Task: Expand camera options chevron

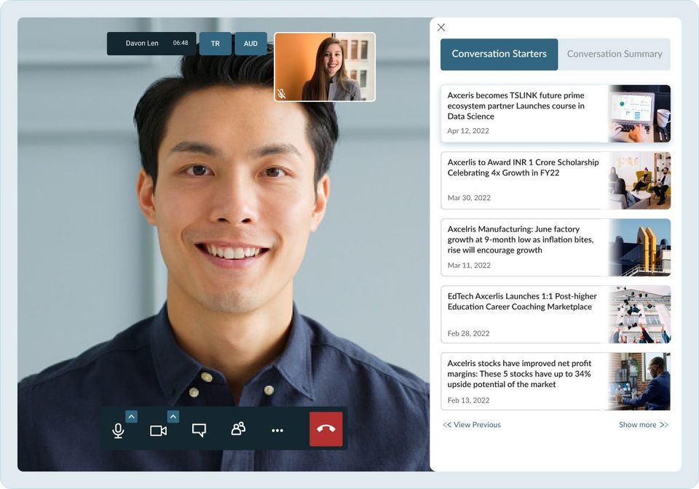Action: pyautogui.click(x=173, y=417)
